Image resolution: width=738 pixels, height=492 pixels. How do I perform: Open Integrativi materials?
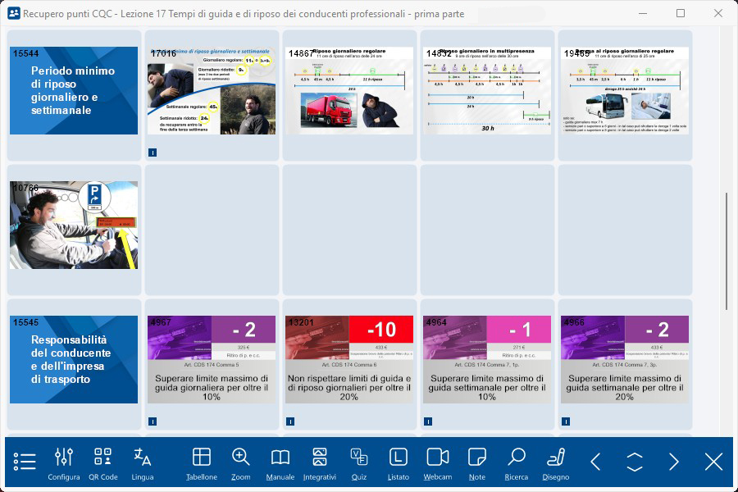320,464
